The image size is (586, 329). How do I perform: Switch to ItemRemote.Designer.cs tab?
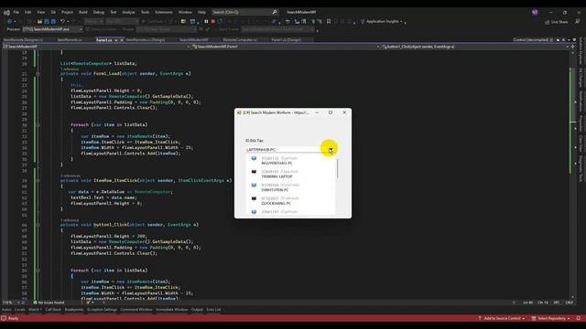coord(23,40)
